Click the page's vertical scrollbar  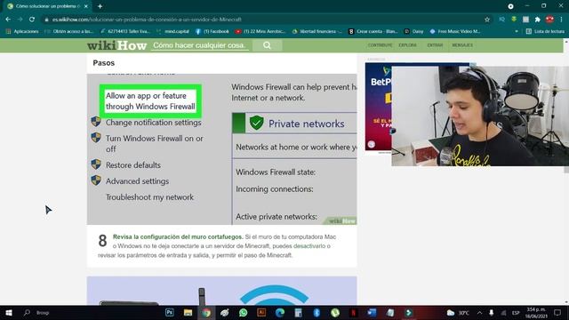566,171
